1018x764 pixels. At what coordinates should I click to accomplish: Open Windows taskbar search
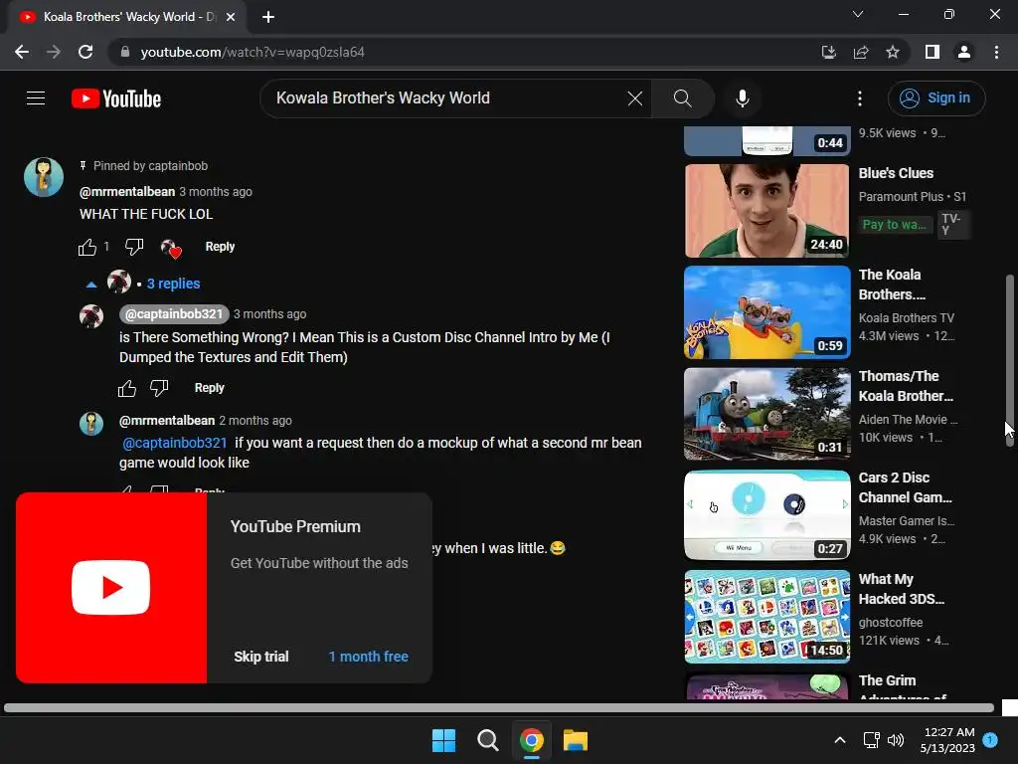click(487, 740)
